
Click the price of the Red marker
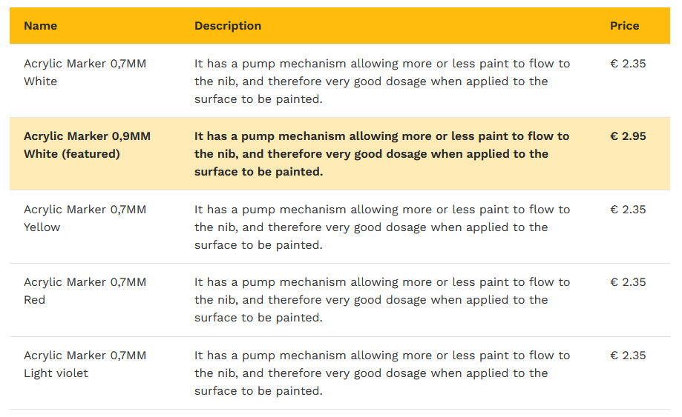(628, 282)
